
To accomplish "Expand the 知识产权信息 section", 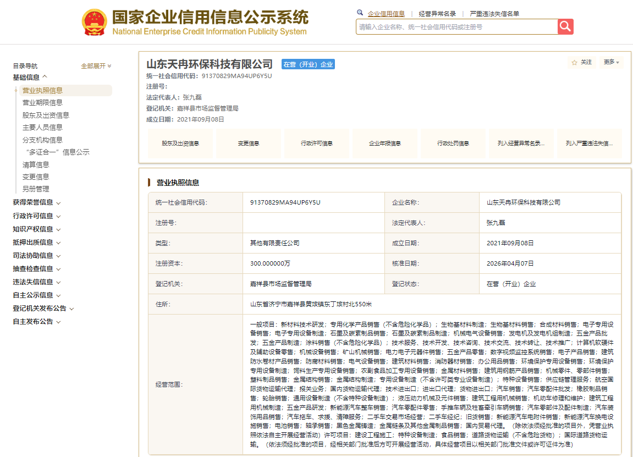I will coord(37,229).
